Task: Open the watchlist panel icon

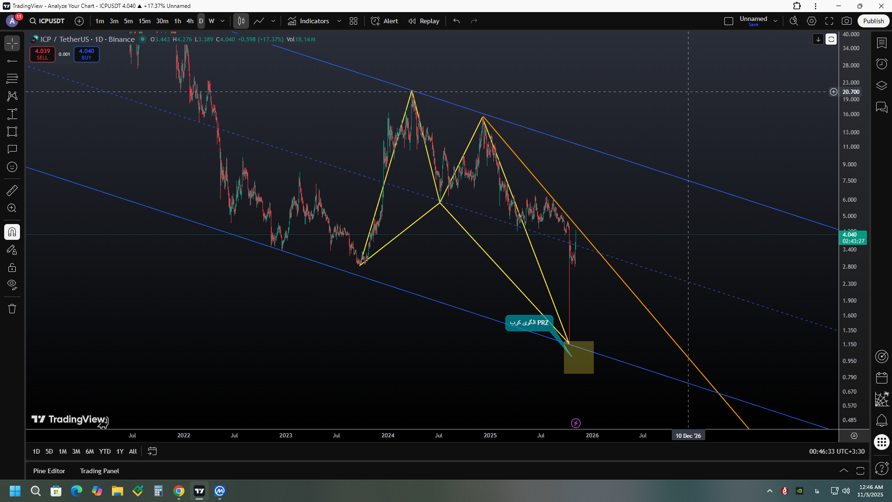Action: point(881,43)
